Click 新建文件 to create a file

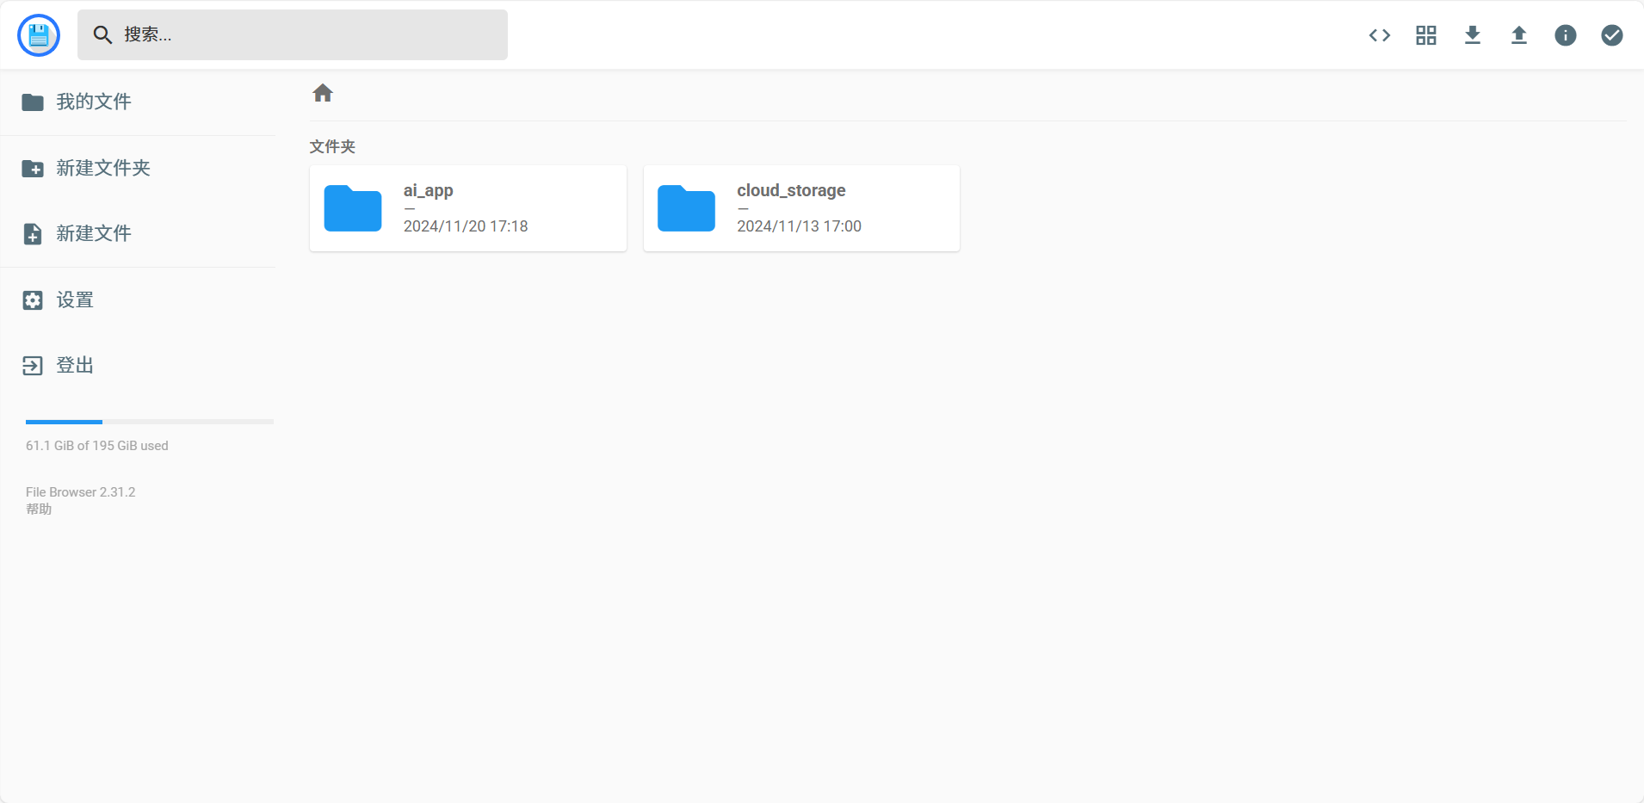point(138,234)
